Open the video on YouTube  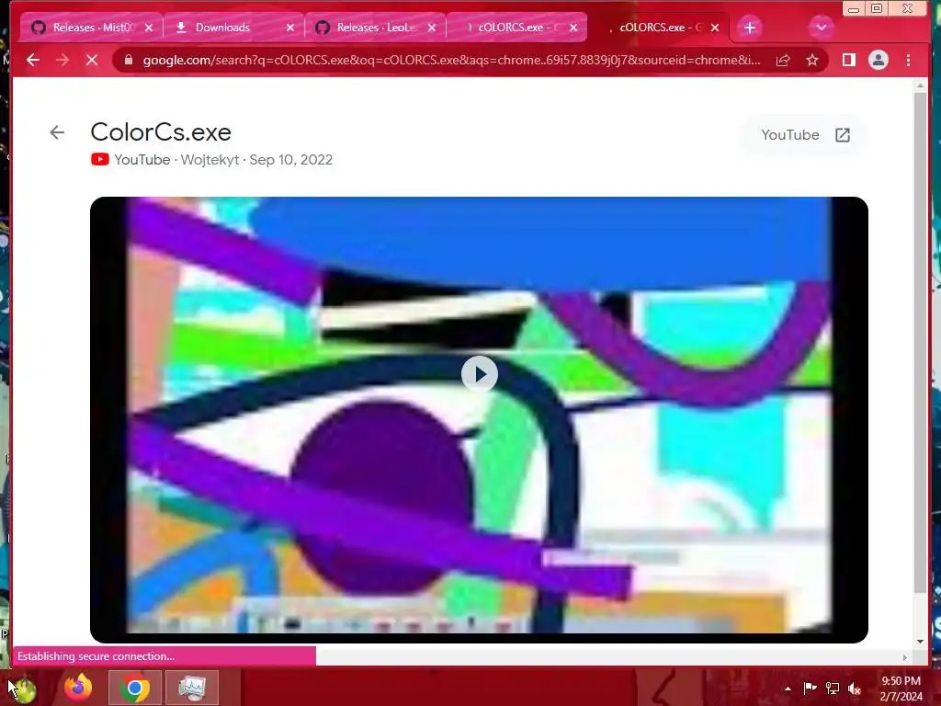coord(805,135)
